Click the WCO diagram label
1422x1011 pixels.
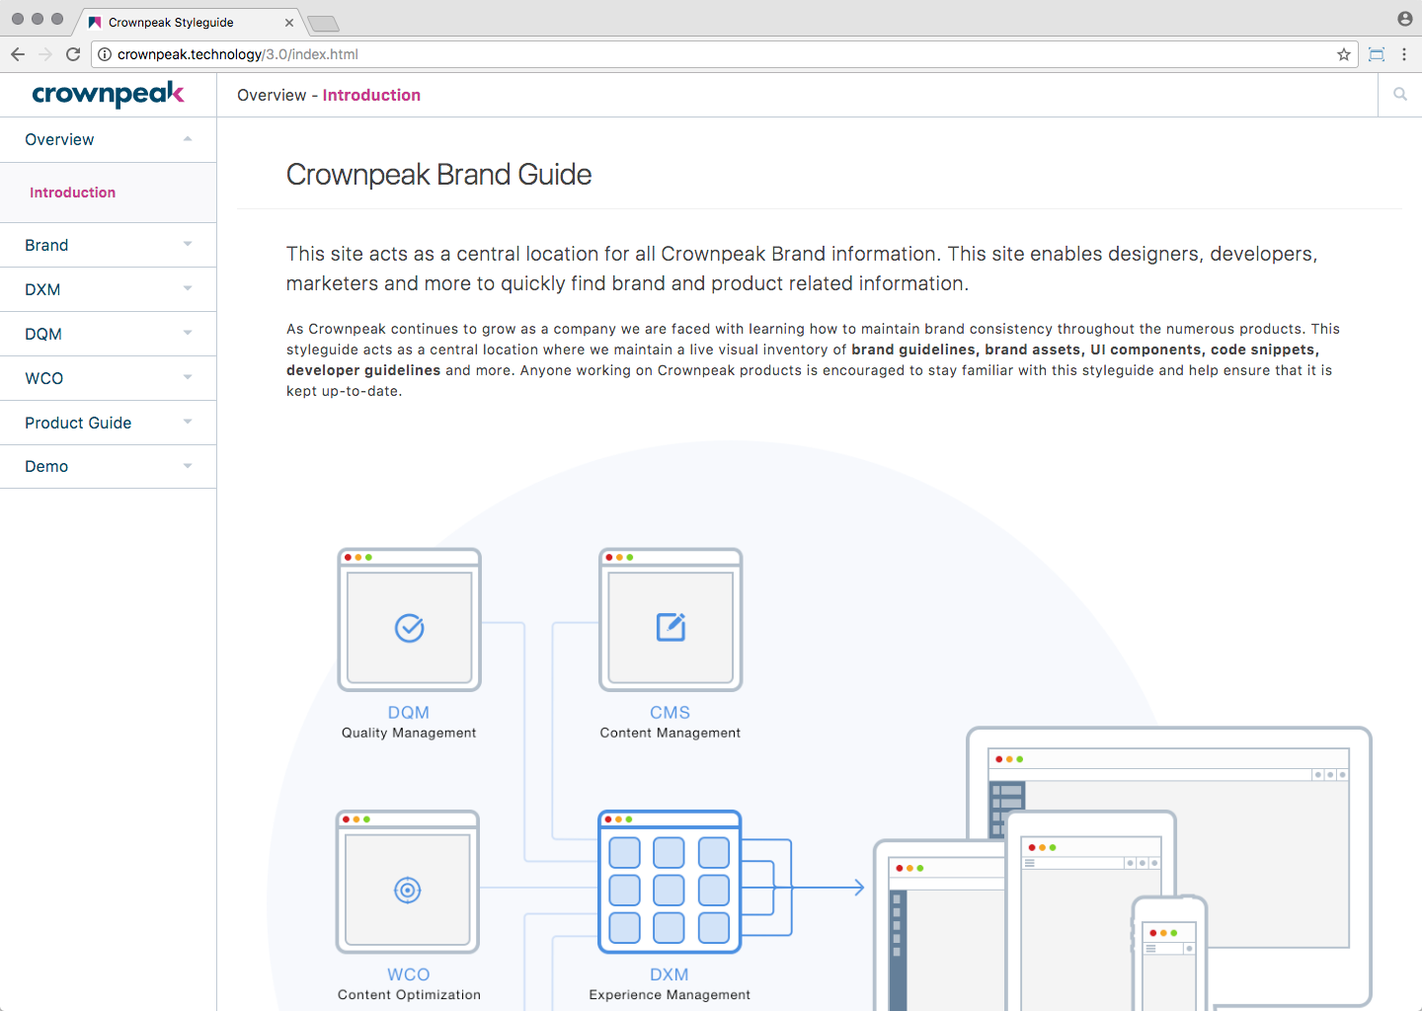click(409, 974)
